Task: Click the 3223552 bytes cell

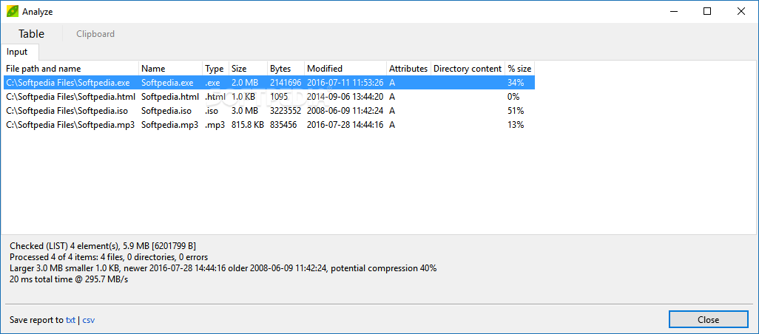Action: tap(286, 111)
